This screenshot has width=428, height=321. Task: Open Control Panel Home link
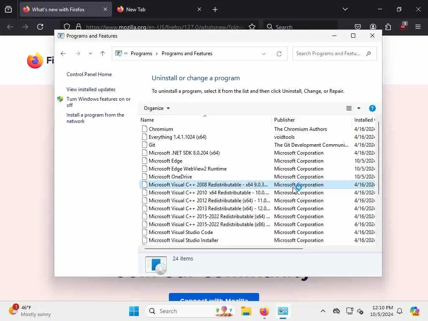pyautogui.click(x=89, y=74)
